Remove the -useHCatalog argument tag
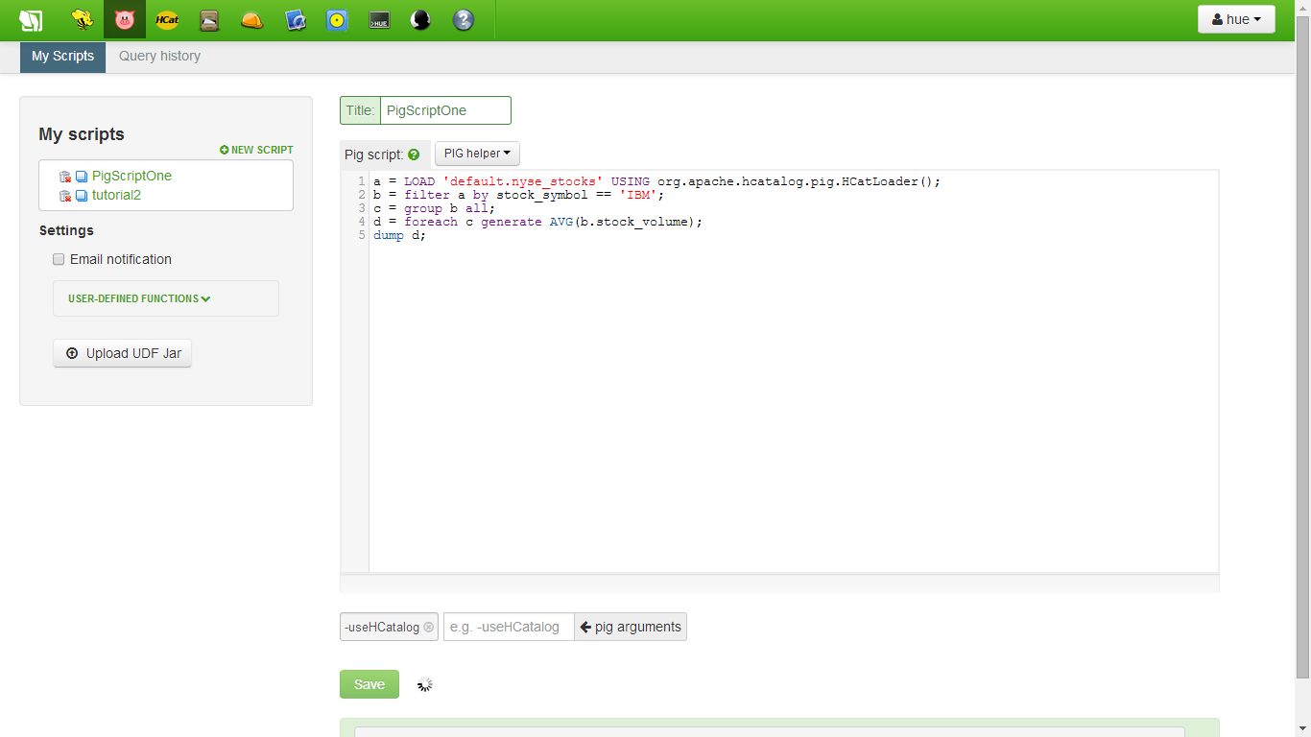This screenshot has height=737, width=1311. point(428,627)
